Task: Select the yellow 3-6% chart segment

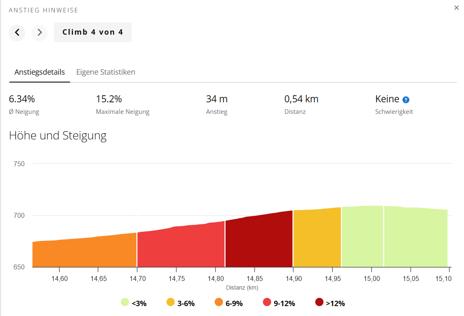Action: [317, 239]
